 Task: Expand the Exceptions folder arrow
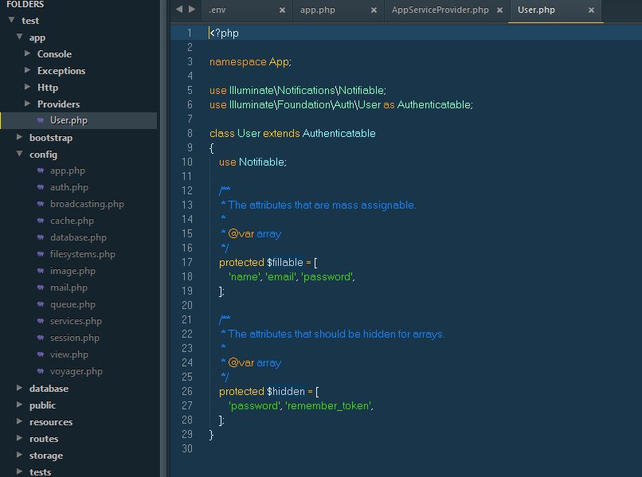tap(27, 70)
